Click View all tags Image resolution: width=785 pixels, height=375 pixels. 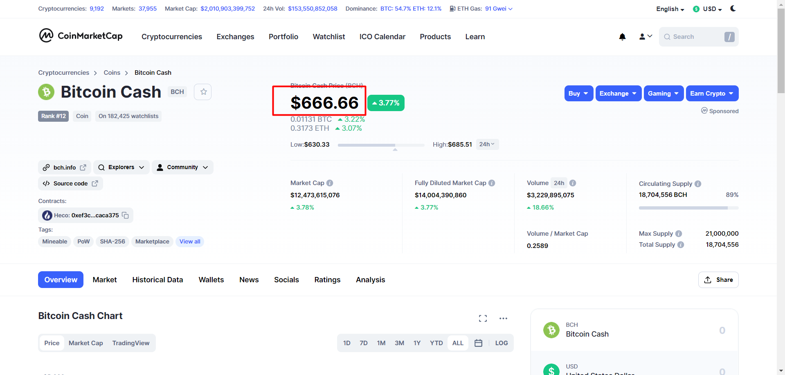(190, 241)
